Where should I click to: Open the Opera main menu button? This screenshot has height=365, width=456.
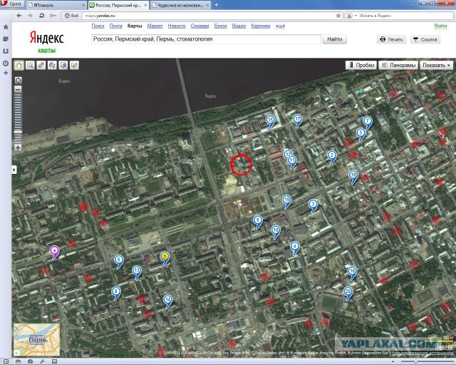11,4
